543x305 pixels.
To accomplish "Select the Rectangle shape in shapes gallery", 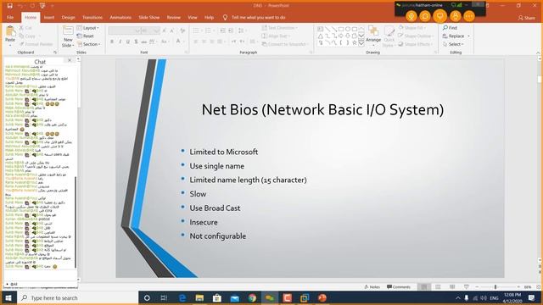I will click(x=341, y=30).
